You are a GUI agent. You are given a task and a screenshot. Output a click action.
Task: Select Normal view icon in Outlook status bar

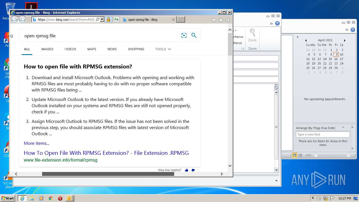click(294, 155)
